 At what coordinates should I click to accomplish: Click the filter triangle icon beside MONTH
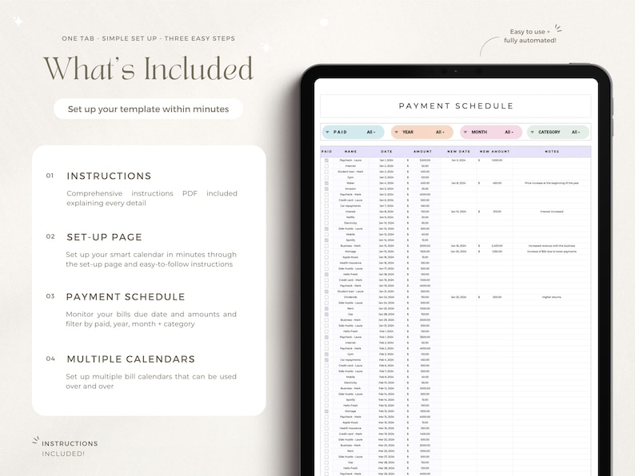click(465, 133)
